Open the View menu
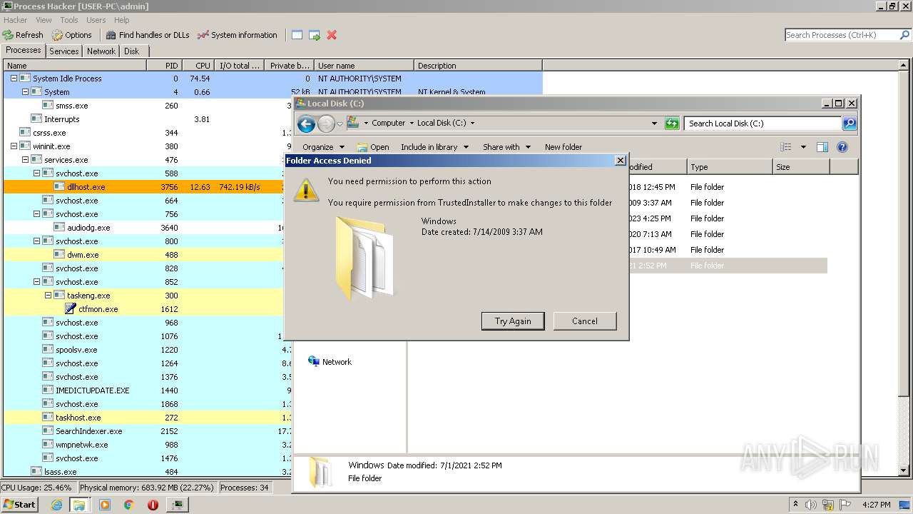913x514 pixels. pyautogui.click(x=44, y=20)
